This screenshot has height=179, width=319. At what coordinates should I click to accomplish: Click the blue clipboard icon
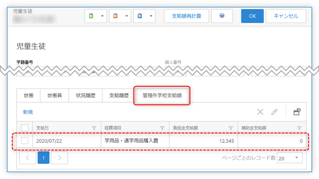[x=140, y=16]
